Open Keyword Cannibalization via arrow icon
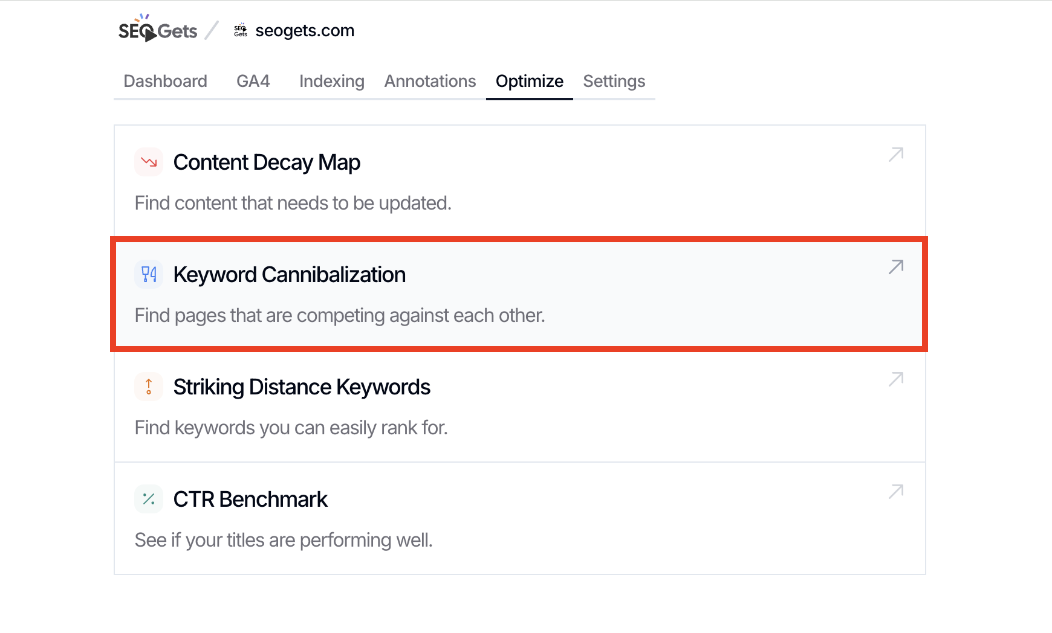 [896, 267]
